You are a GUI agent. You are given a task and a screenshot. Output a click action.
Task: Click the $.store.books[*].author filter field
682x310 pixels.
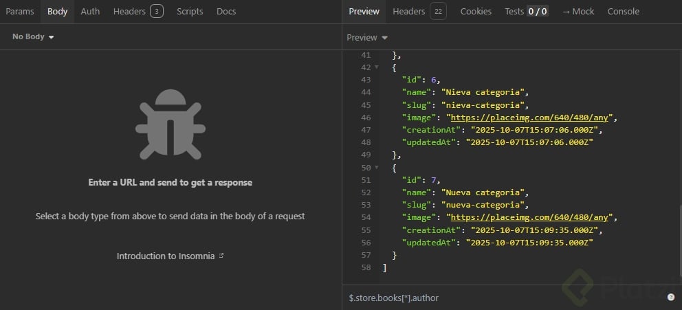pyautogui.click(x=481, y=298)
